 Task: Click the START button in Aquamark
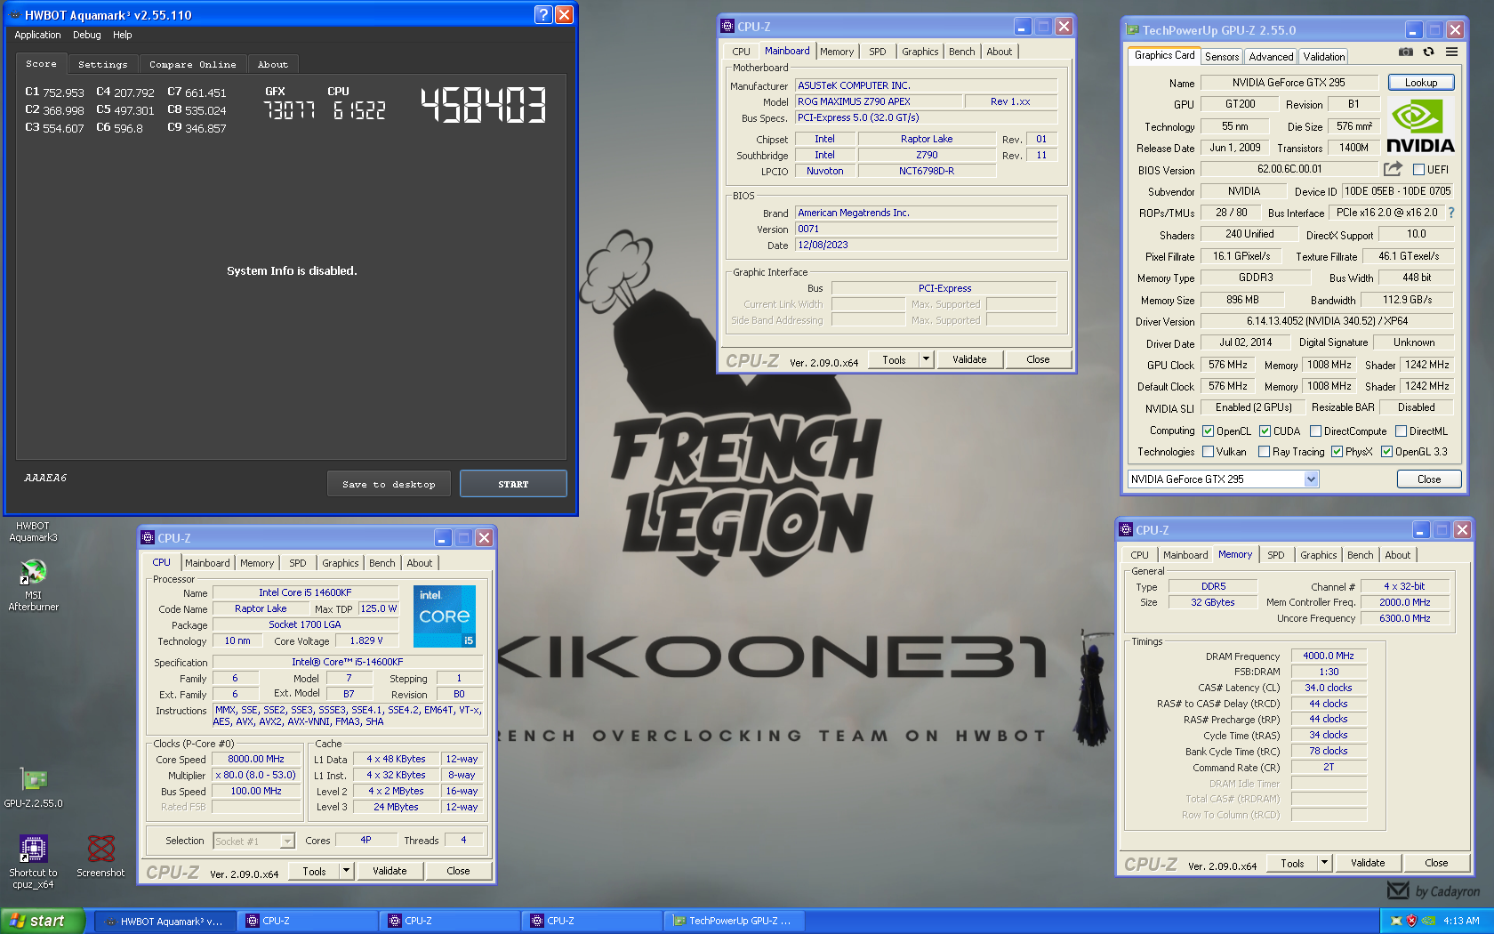[513, 484]
